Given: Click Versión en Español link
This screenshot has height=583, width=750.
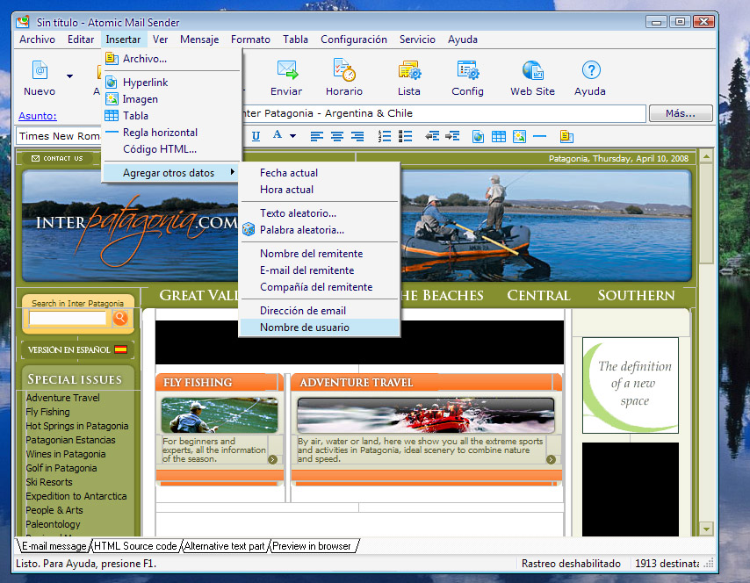Looking at the screenshot, I should 77,349.
